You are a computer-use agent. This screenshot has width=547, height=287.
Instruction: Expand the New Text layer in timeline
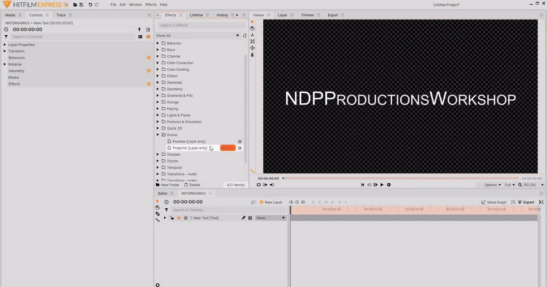(x=165, y=218)
